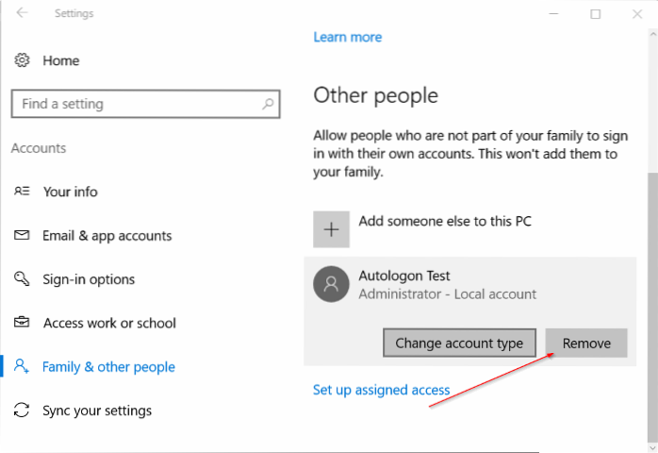Open the Home gear icon
Viewport: 658px width, 453px height.
pos(23,60)
